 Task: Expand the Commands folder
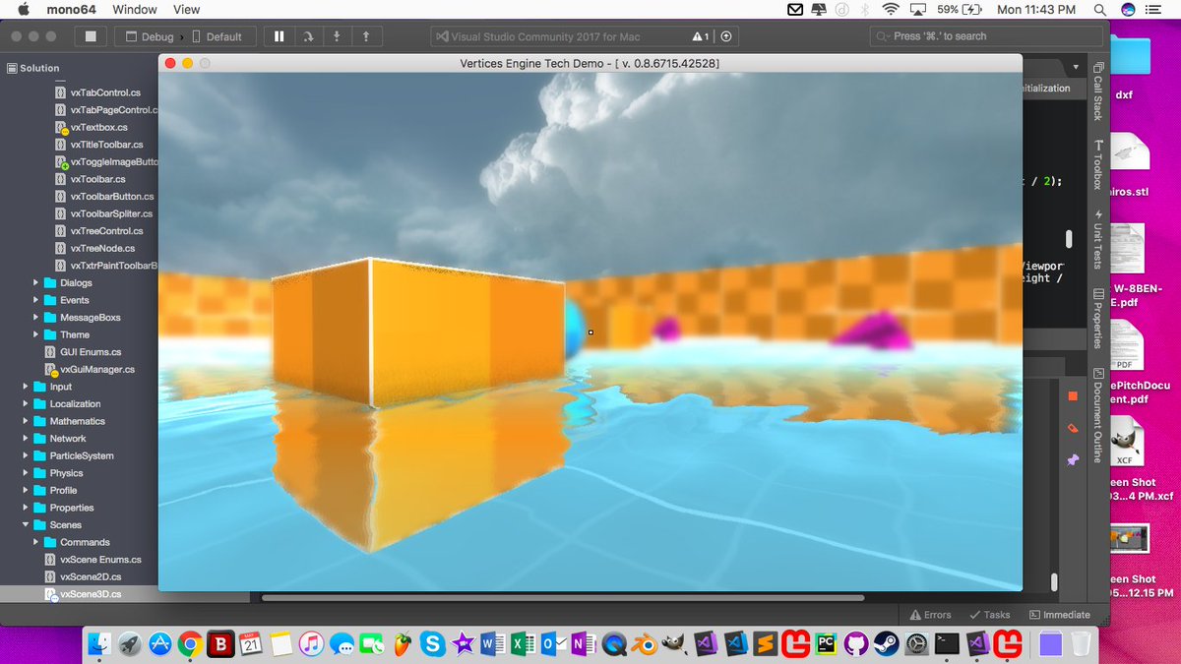37,542
